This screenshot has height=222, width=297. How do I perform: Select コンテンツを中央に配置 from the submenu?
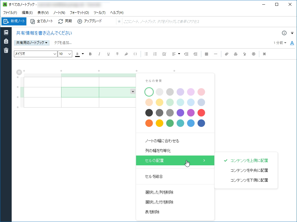pos(249,170)
